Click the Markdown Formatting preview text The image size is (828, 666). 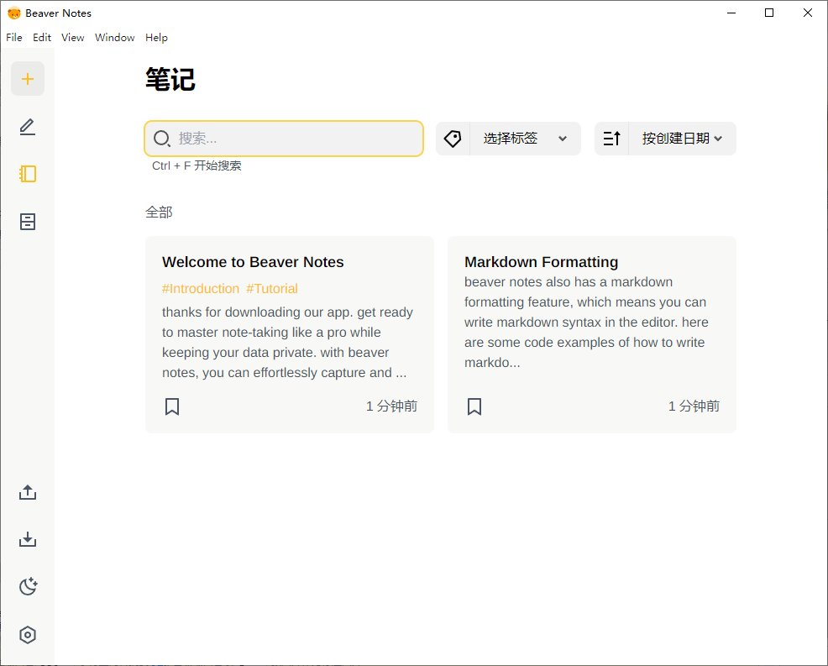[x=586, y=323]
